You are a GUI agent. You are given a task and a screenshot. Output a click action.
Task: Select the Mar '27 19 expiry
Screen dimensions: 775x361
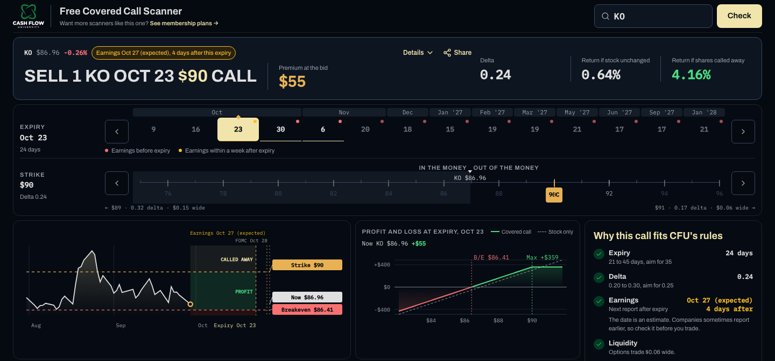(534, 129)
